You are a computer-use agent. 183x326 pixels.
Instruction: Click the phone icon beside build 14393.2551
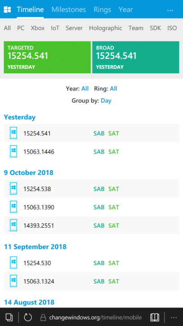pos(14,225)
